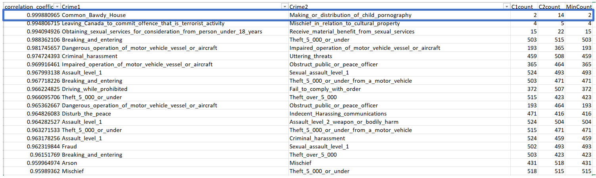Image resolution: width=596 pixels, height=178 pixels.
Task: Click the Fraud cell in Crime1 column
Action: point(69,147)
